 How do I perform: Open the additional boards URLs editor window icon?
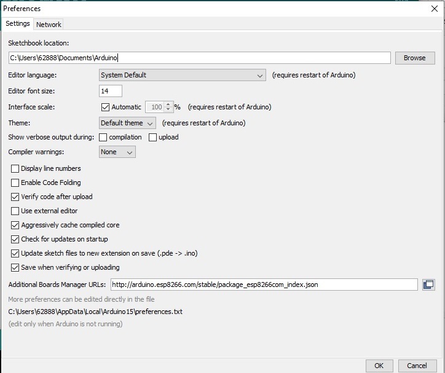coord(428,285)
